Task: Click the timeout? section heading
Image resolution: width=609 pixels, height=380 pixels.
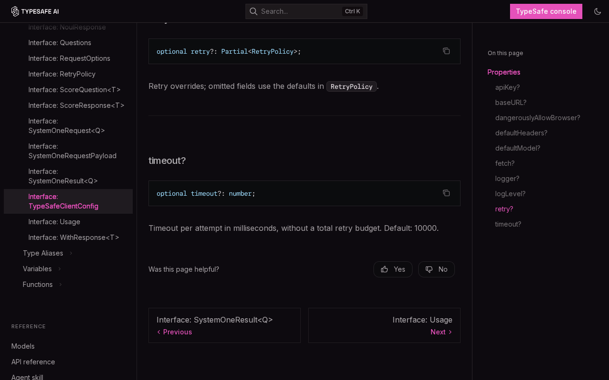Action: click(x=167, y=161)
